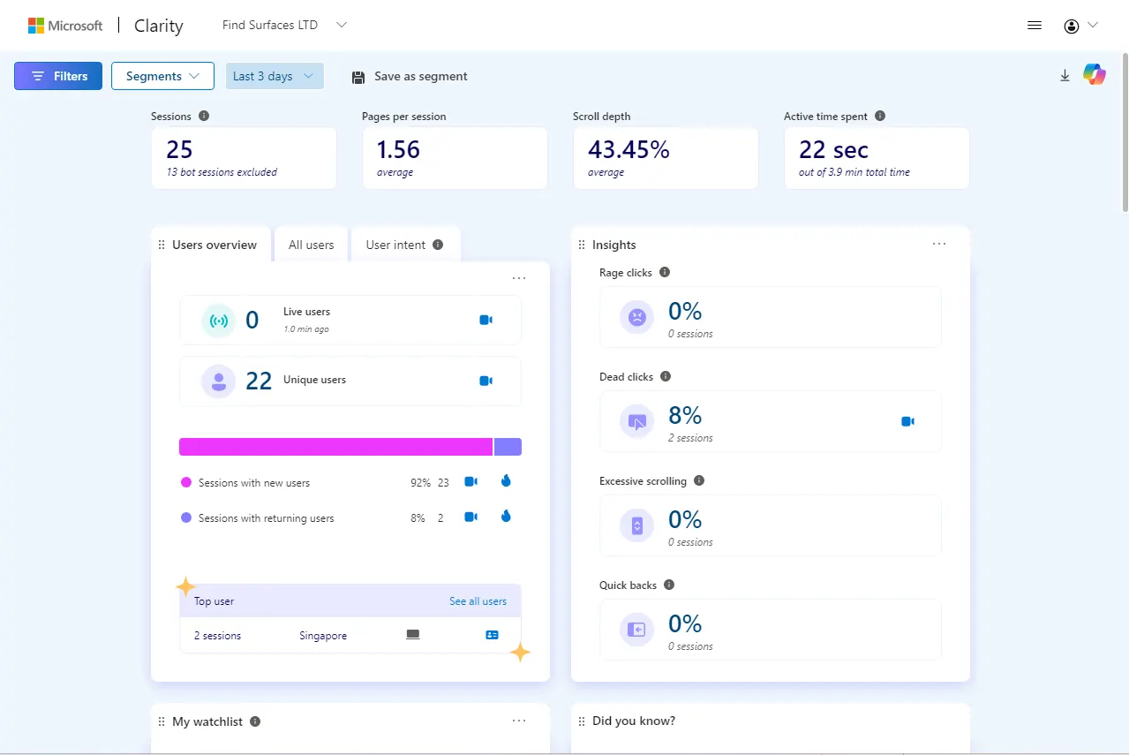Open heatmap for sessions with new users
Image resolution: width=1129 pixels, height=755 pixels.
click(x=506, y=481)
